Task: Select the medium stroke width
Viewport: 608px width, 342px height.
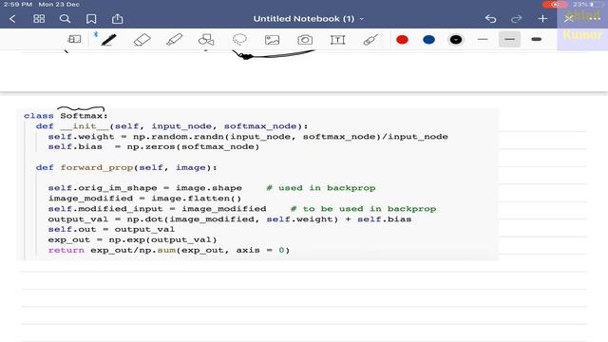Action: (x=509, y=40)
